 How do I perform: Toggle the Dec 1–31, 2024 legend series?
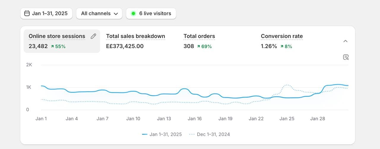210,134
